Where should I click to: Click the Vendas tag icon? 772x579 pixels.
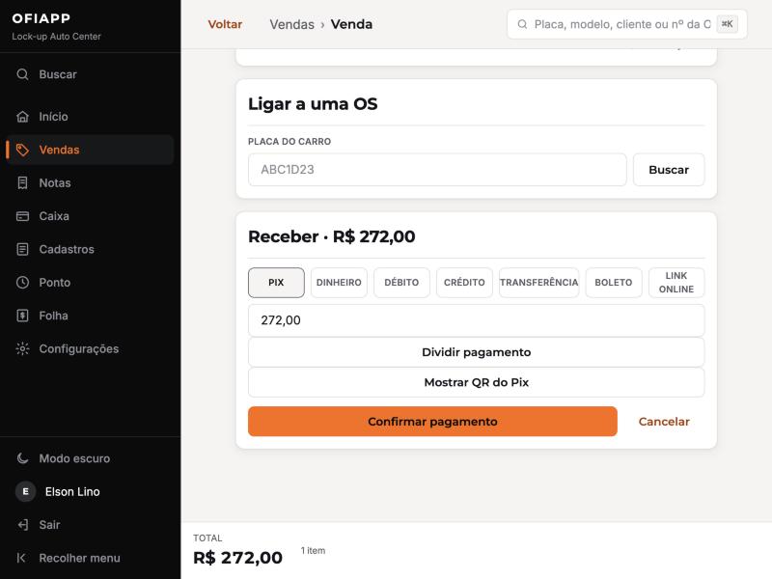22,150
